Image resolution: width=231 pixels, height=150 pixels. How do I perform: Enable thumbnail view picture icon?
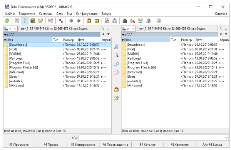pos(33,21)
